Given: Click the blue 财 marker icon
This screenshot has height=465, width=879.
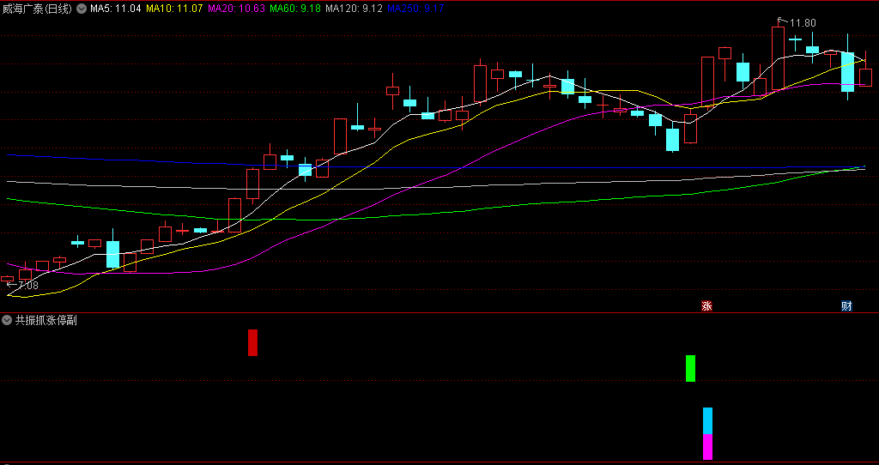Looking at the screenshot, I should pyautogui.click(x=846, y=306).
